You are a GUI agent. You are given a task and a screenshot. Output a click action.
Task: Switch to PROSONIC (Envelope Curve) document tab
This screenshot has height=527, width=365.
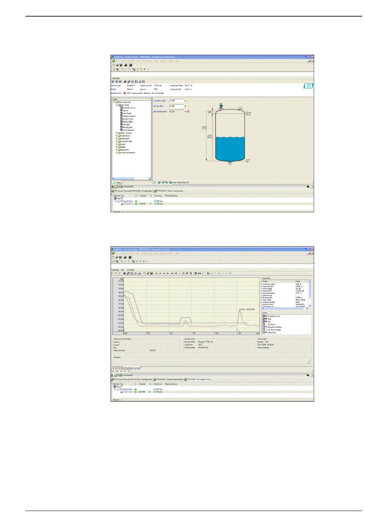coord(197,379)
